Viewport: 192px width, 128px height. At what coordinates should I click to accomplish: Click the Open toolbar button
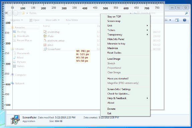(x=34, y=20)
